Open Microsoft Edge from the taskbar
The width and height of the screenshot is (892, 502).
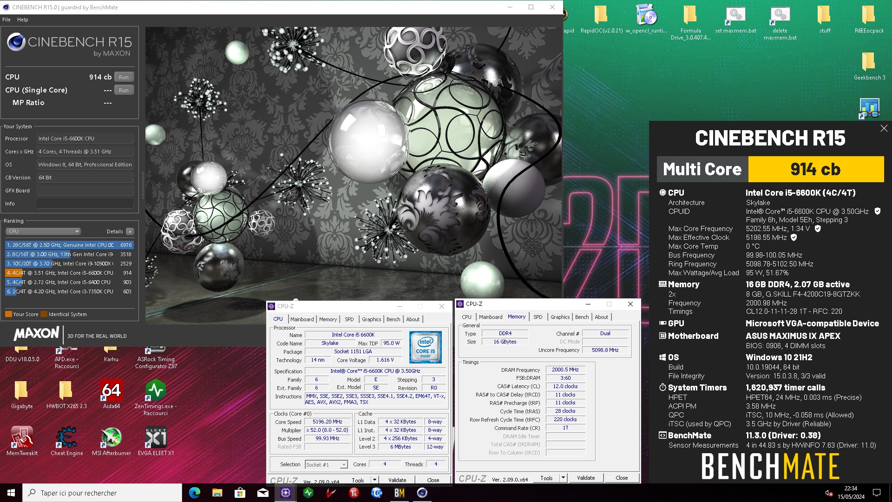195,493
